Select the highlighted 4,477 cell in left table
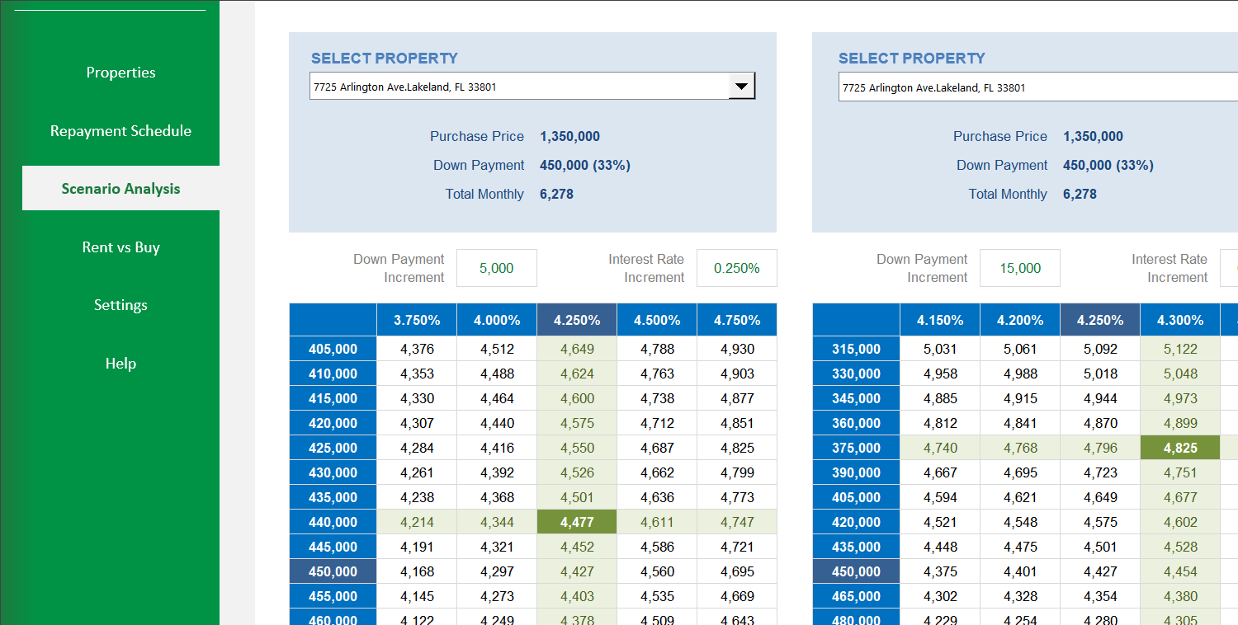The image size is (1238, 625). (576, 522)
